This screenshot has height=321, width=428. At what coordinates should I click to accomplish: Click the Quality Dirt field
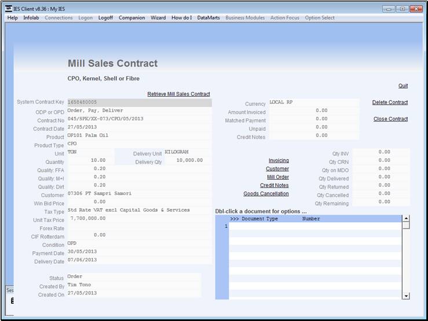139,185
